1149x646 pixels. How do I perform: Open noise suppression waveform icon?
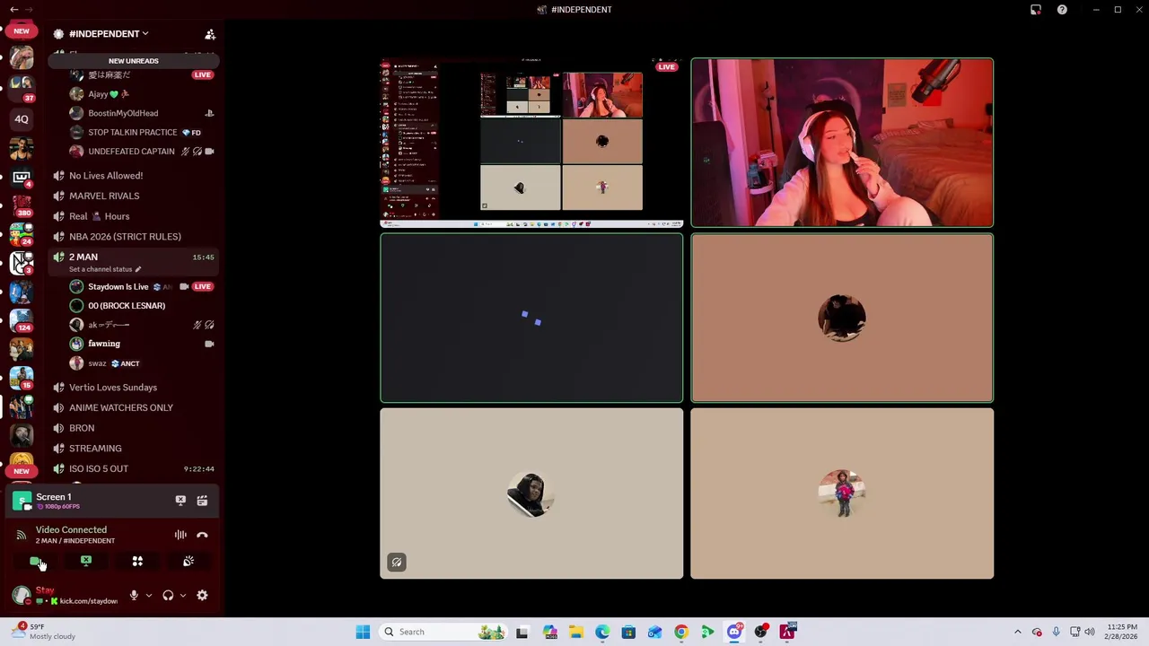(180, 535)
